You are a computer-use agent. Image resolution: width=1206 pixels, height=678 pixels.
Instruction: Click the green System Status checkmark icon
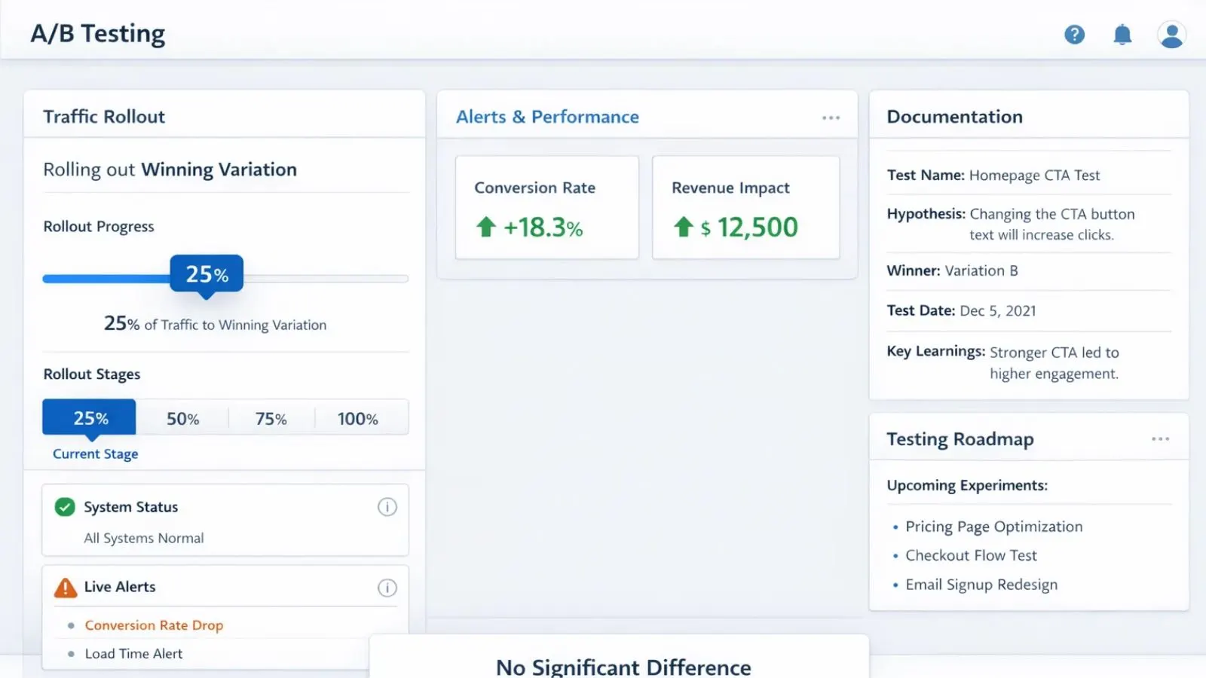coord(66,507)
